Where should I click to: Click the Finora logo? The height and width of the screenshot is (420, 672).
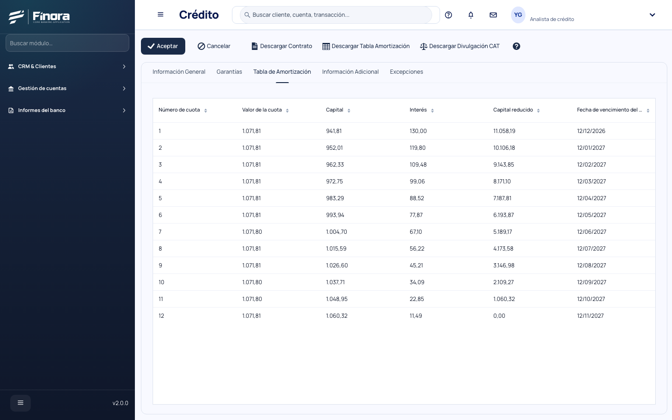point(39,17)
